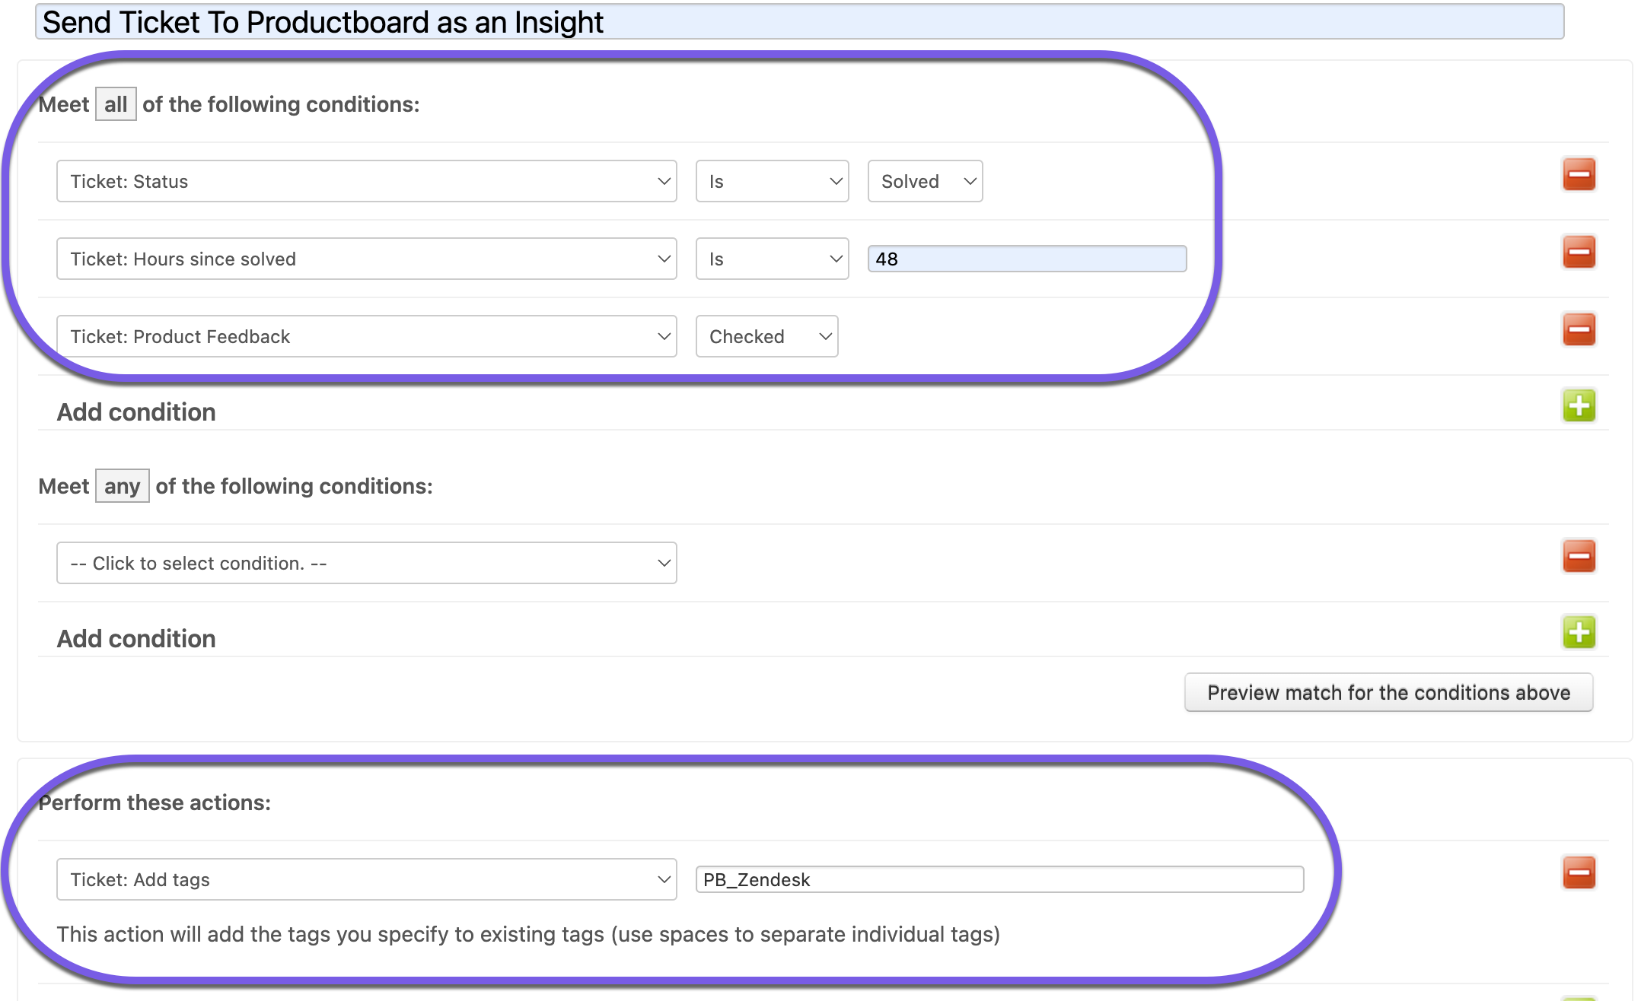
Task: Open the 'Click to select condition' dropdown
Action: [366, 563]
